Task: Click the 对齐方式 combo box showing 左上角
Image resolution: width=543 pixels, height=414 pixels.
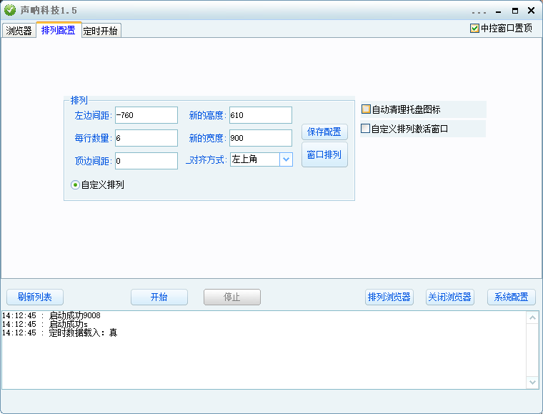Action: click(261, 159)
